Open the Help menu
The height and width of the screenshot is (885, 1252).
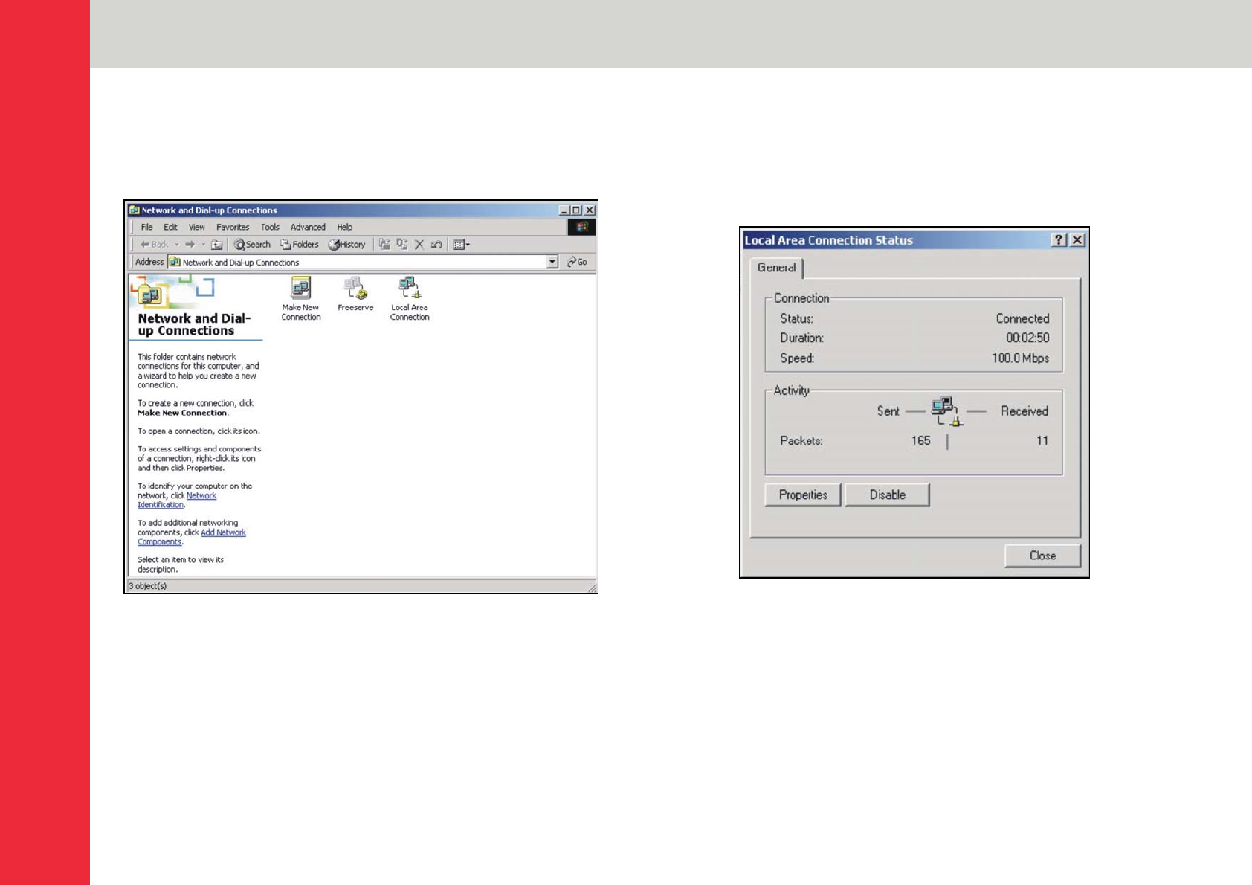pos(344,227)
